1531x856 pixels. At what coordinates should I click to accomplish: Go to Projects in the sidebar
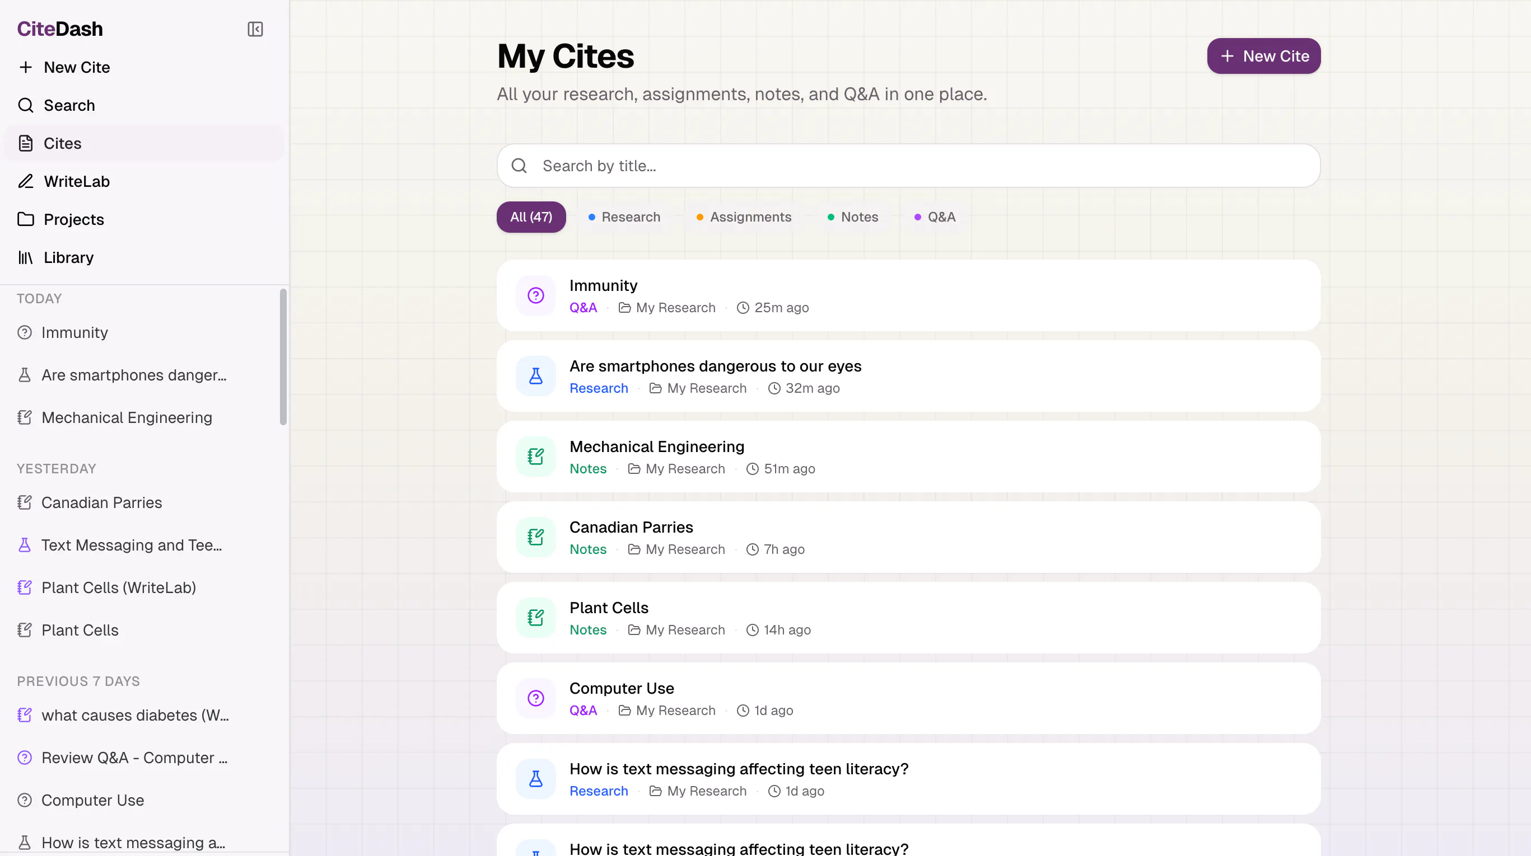pyautogui.click(x=143, y=219)
